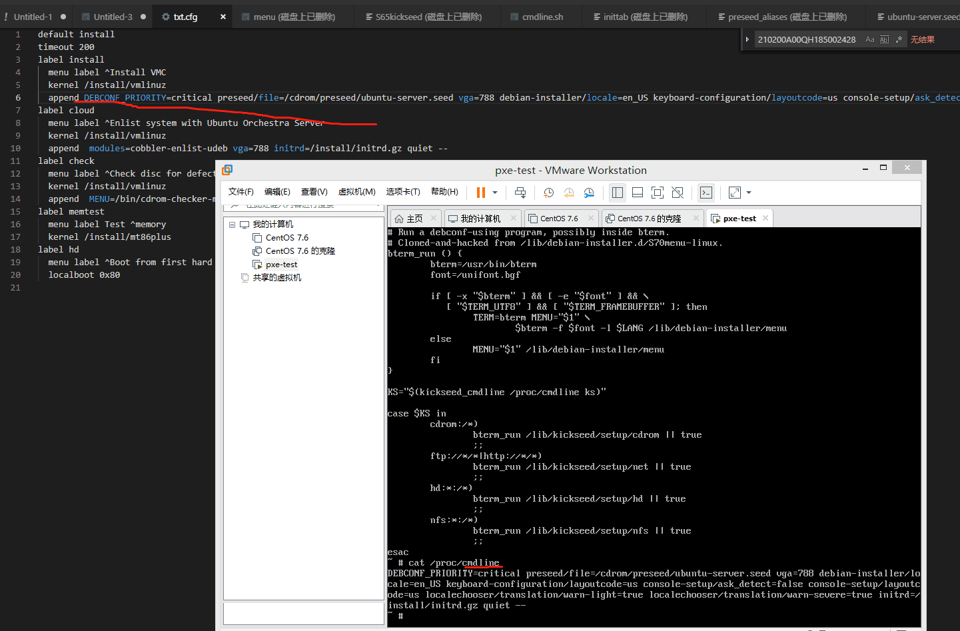Open the 编辑(E) menu in VMware
Viewport: 960px width, 631px height.
point(277,192)
